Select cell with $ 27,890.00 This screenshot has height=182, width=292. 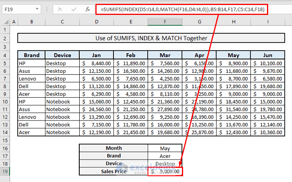coord(165,109)
